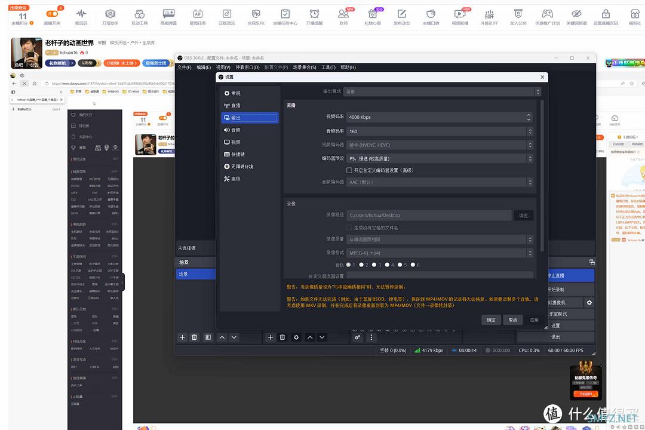Select audio track 2 radio button
Screen dimensions: 645x430
pos(361,265)
